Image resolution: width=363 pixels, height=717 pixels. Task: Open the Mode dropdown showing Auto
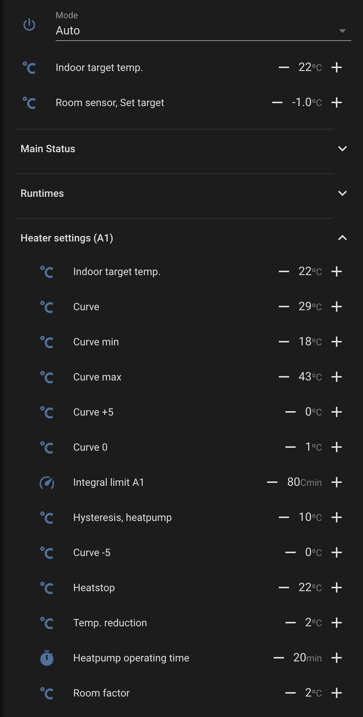click(x=203, y=31)
